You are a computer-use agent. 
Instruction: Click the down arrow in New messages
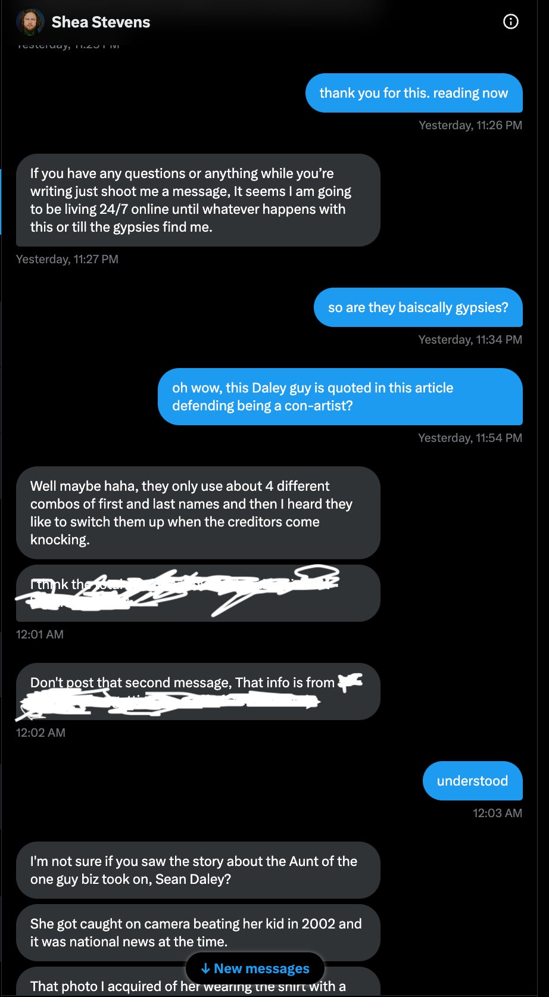tap(205, 968)
